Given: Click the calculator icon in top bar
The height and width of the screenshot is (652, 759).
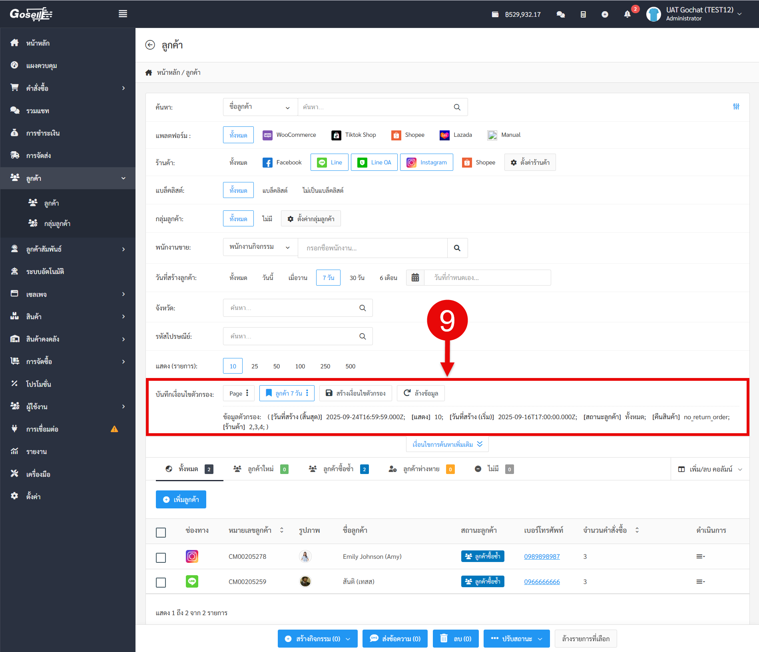Looking at the screenshot, I should [x=583, y=14].
